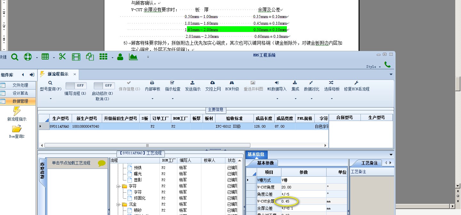Image resolution: width=461 pixels, height=215 pixels.
Task: Edit the V-CUT余厚 value 0.45
Action: pyautogui.click(x=303, y=202)
